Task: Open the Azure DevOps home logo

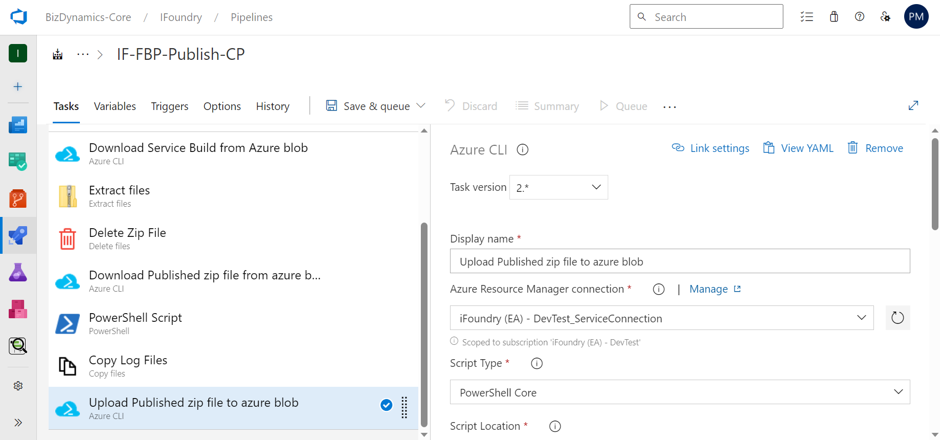Action: pos(18,17)
